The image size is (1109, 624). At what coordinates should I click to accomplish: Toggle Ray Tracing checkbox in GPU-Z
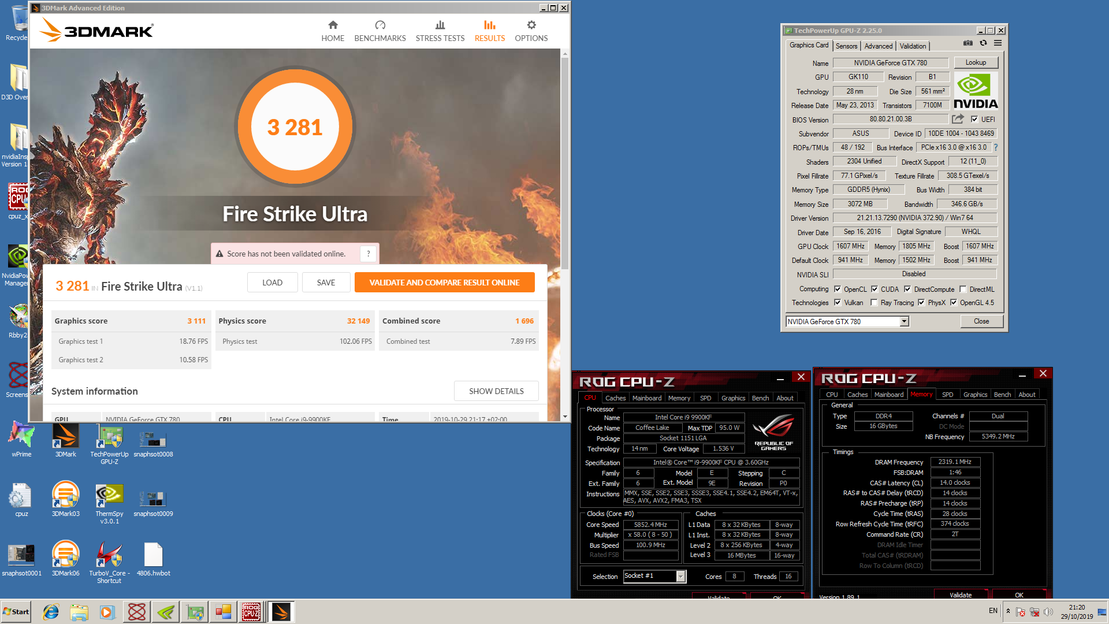pos(874,303)
